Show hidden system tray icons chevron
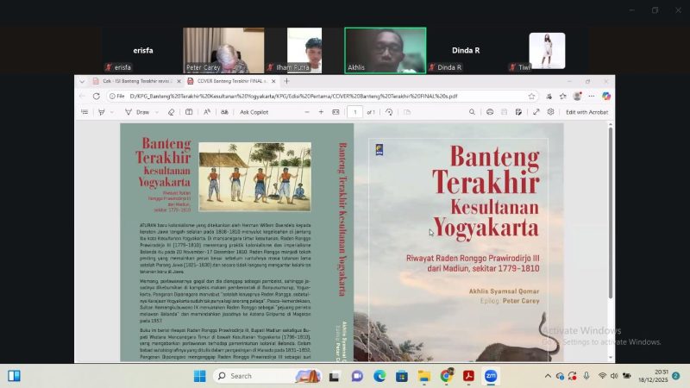 pyautogui.click(x=548, y=376)
